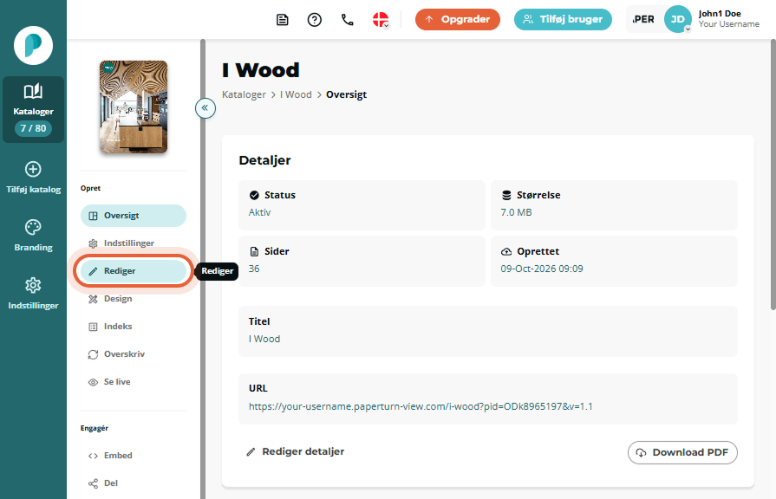Image resolution: width=776 pixels, height=499 pixels.
Task: Click the Tilføj bruger button
Action: pos(563,20)
